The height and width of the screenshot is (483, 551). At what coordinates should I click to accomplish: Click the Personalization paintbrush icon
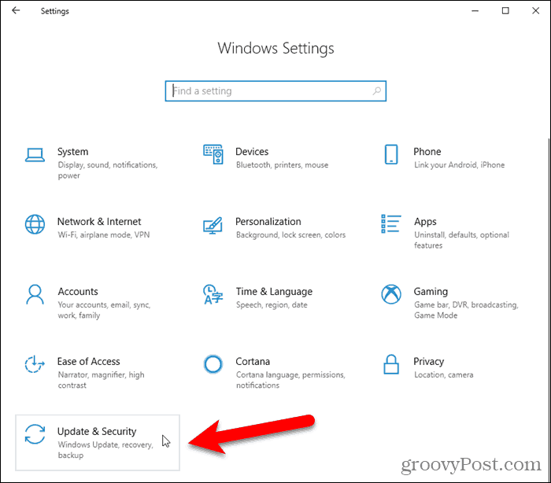213,226
